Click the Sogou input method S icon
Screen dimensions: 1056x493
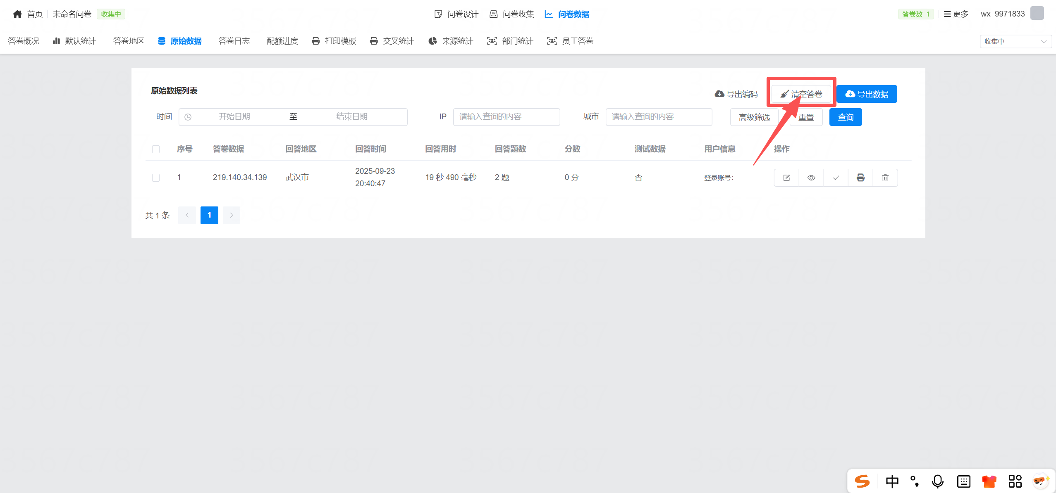(x=862, y=481)
